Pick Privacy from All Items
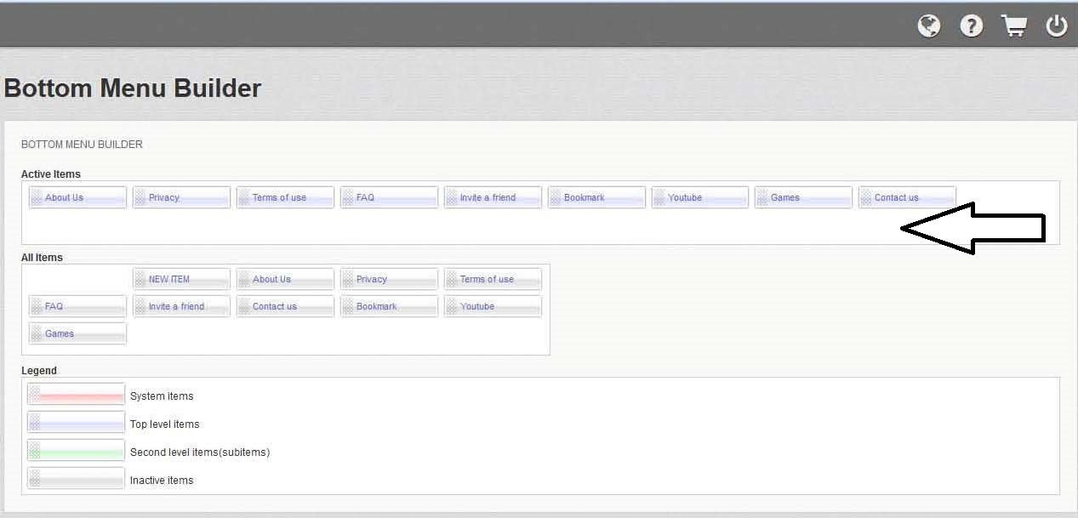The width and height of the screenshot is (1078, 518). (x=389, y=279)
